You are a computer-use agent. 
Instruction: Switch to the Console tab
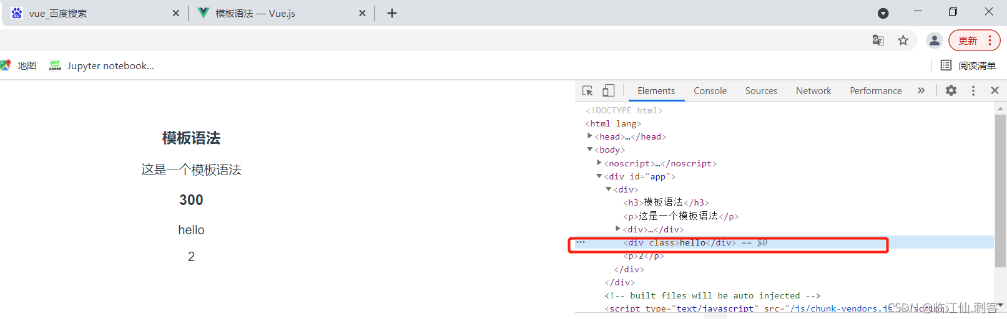[x=710, y=91]
